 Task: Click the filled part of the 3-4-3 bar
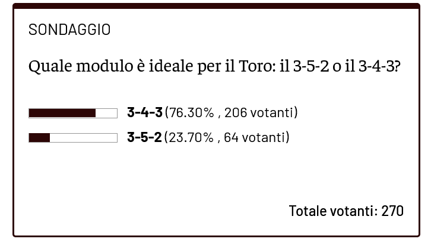point(62,113)
